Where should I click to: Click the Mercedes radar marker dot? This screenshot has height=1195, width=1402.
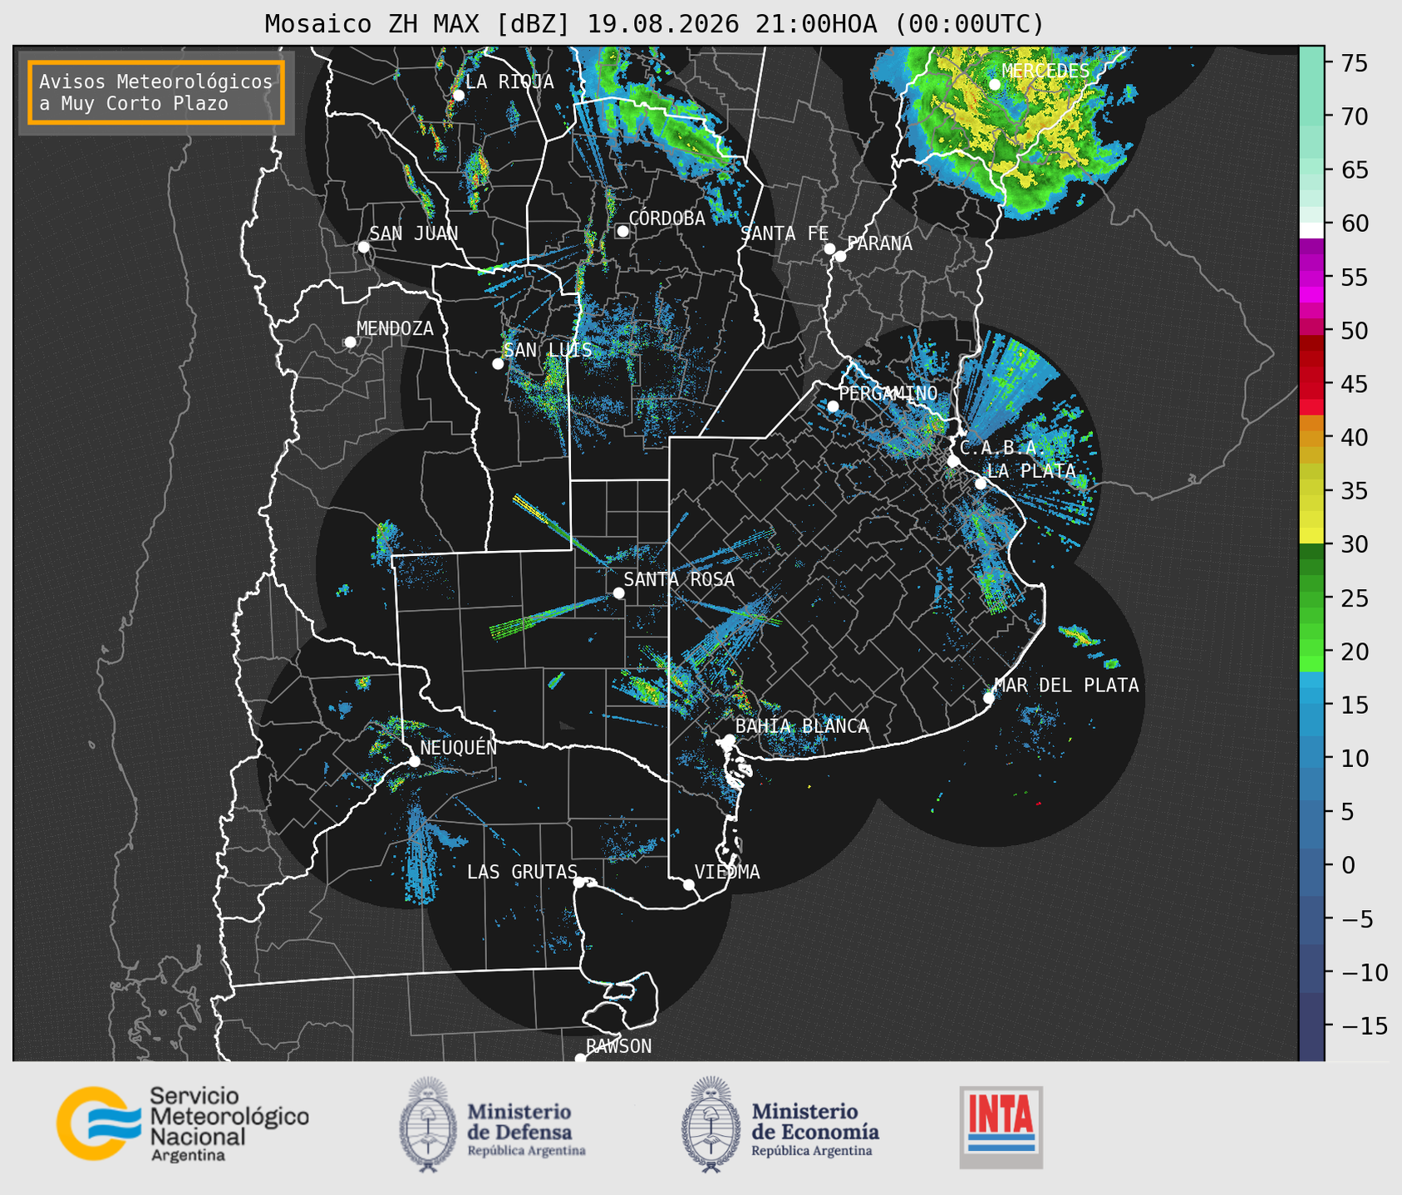pyautogui.click(x=994, y=84)
